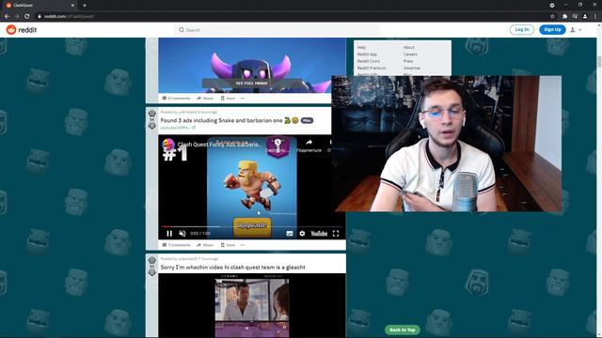
Task: Open more options for the top image post
Action: (x=243, y=99)
